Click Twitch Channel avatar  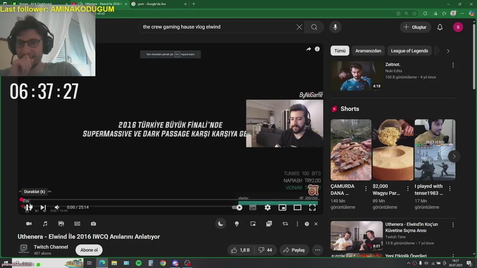(23, 249)
